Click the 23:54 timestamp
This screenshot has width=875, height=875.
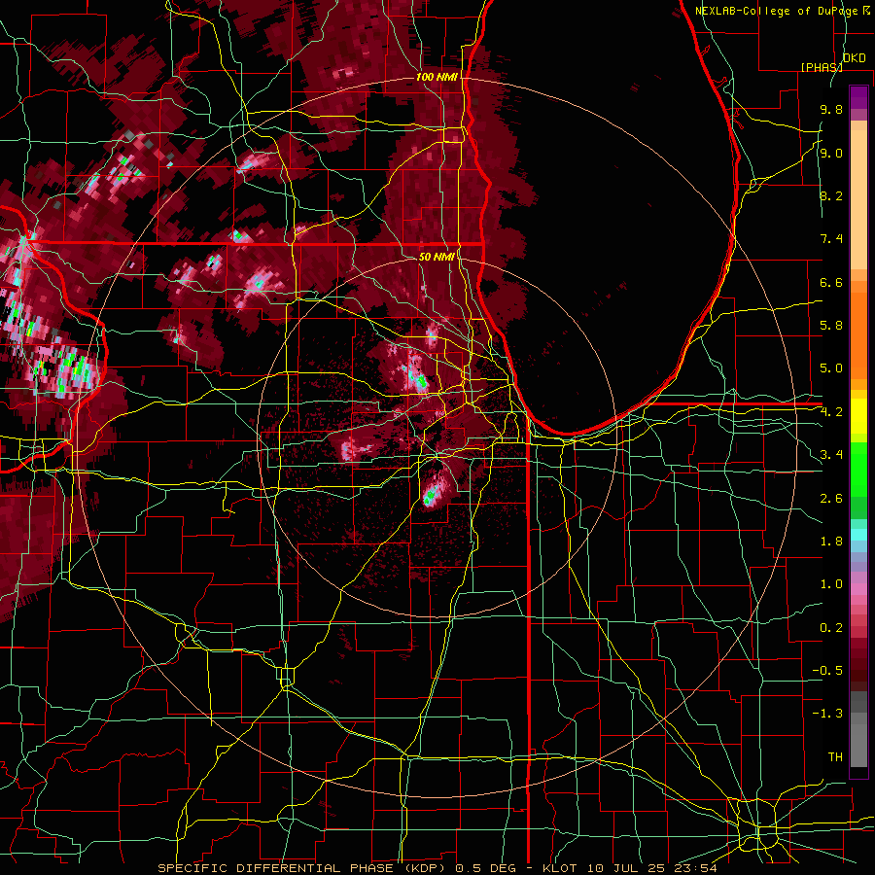coord(694,868)
